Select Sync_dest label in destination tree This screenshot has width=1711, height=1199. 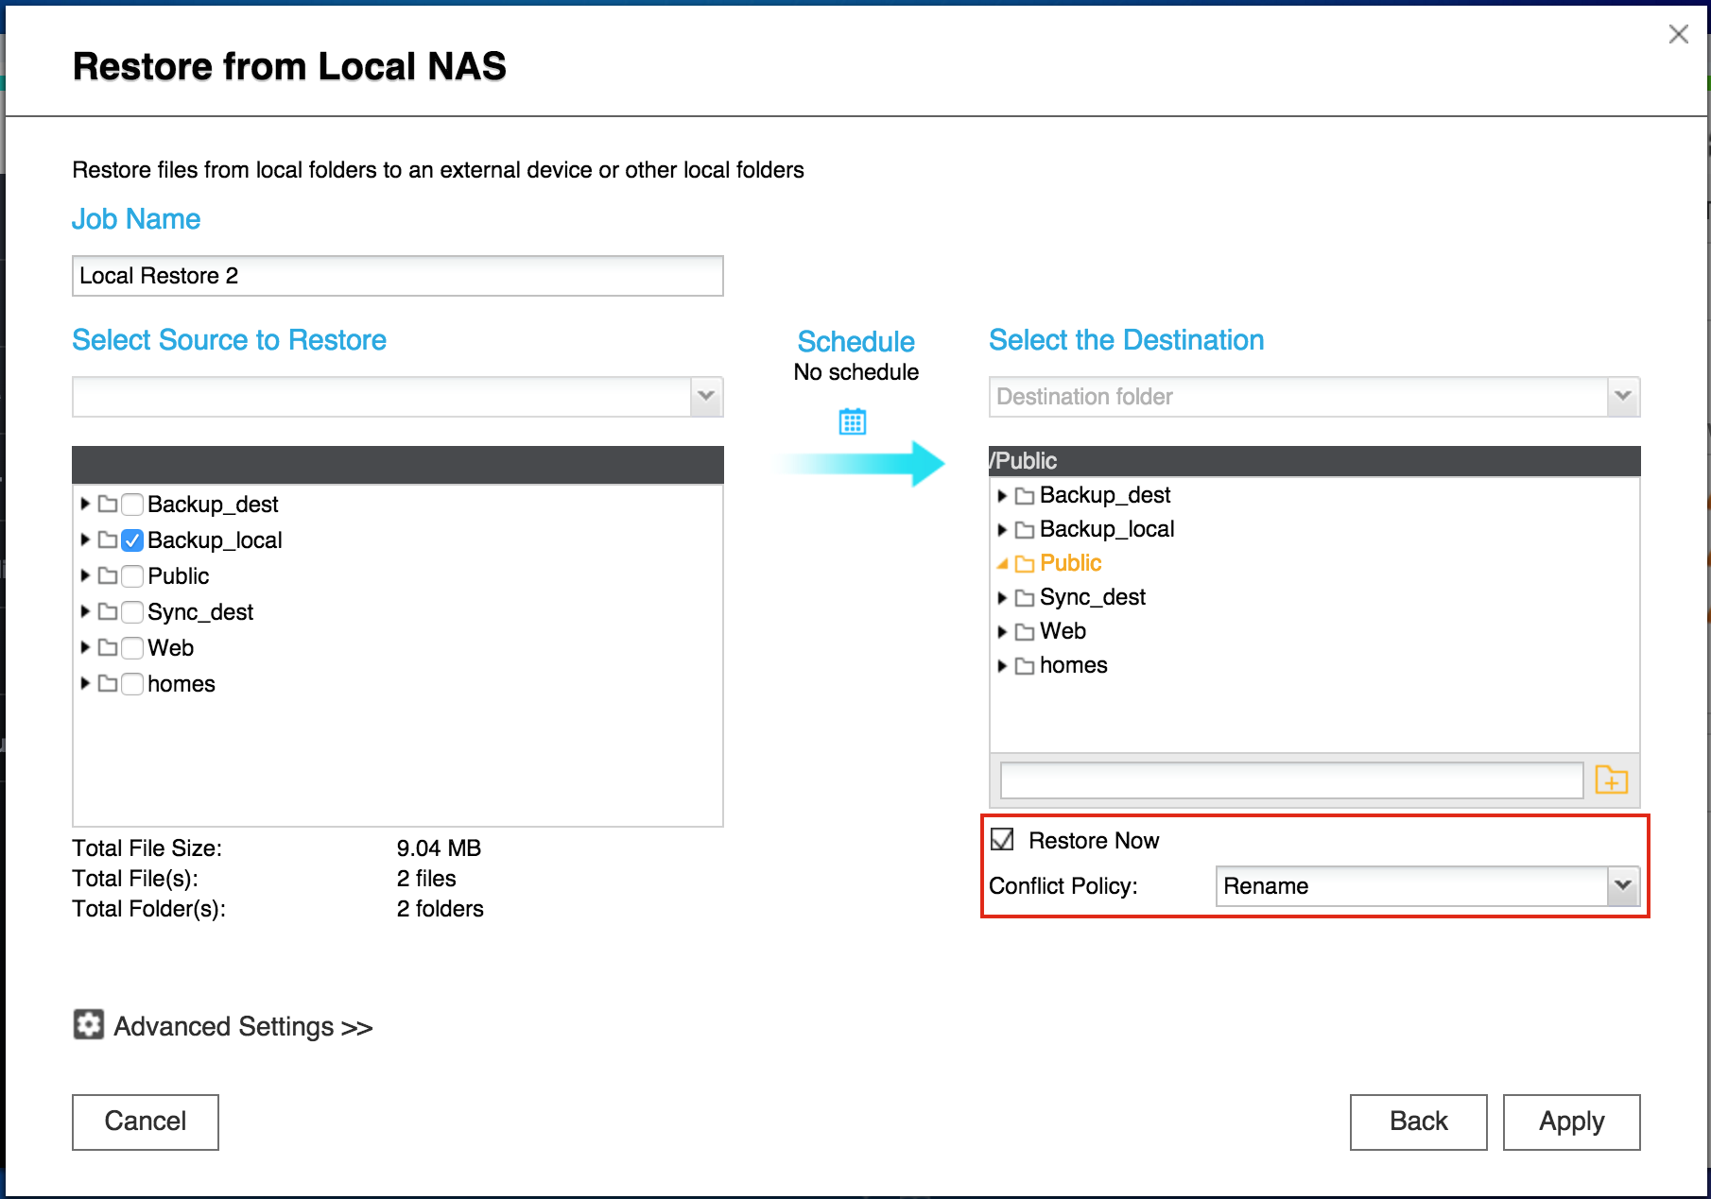[1093, 597]
